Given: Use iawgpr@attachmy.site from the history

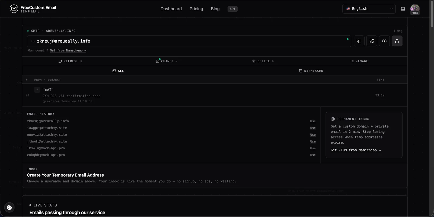Looking at the screenshot, I should pos(313,128).
